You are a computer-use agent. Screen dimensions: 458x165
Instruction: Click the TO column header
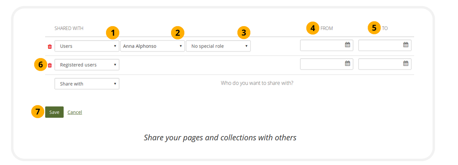tap(384, 28)
